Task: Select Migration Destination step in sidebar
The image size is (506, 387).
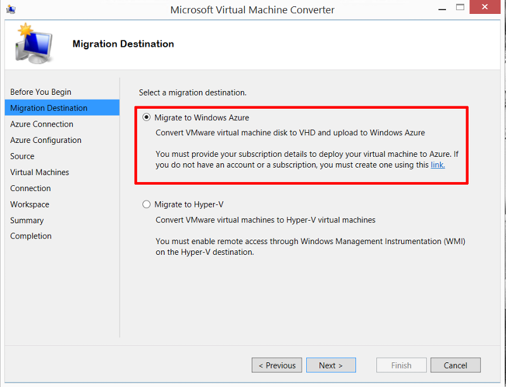Action: pyautogui.click(x=62, y=107)
